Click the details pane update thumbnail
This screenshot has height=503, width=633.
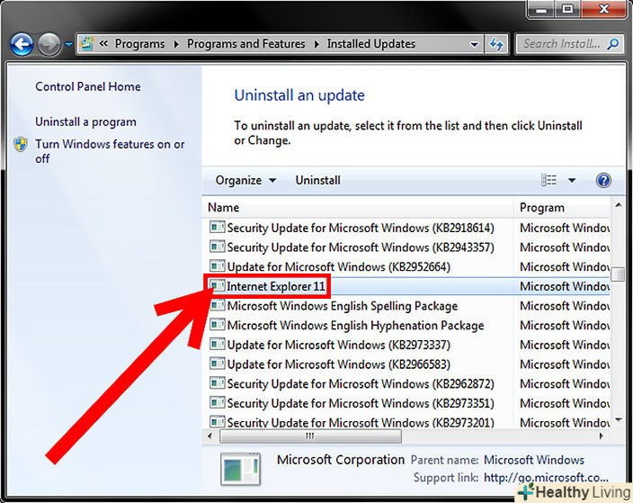241,469
